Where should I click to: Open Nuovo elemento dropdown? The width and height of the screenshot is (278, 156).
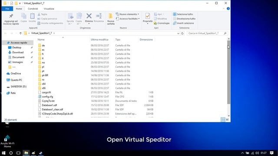click(x=127, y=14)
